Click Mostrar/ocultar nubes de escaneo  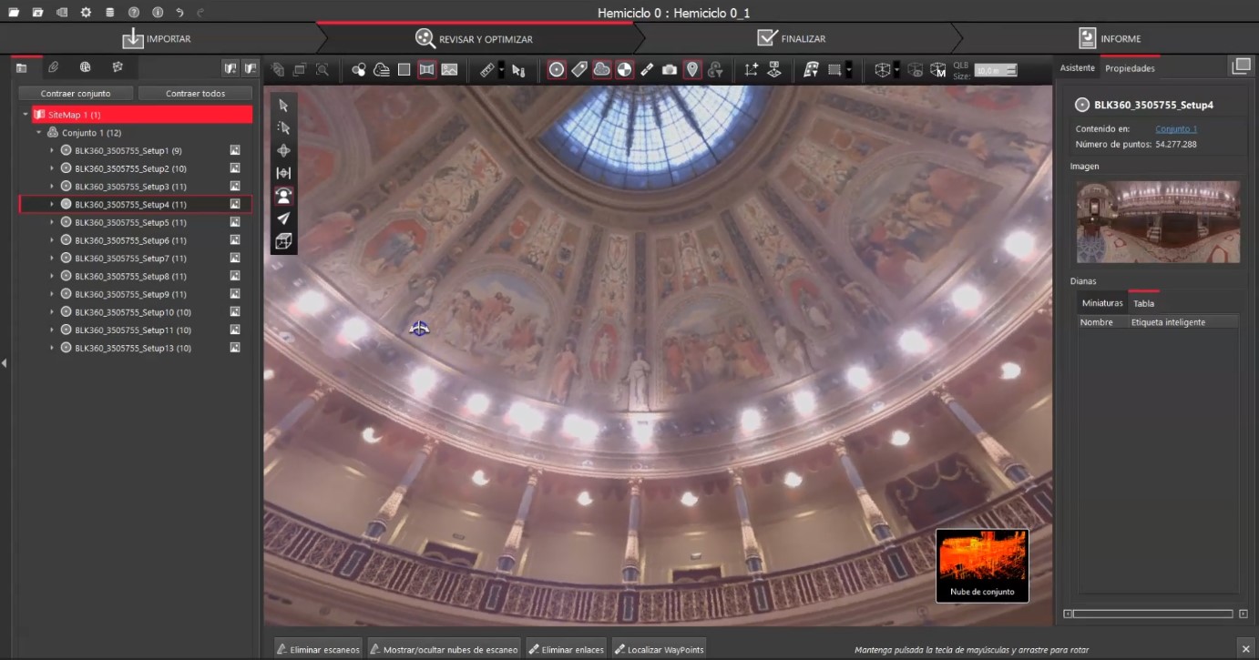445,649
